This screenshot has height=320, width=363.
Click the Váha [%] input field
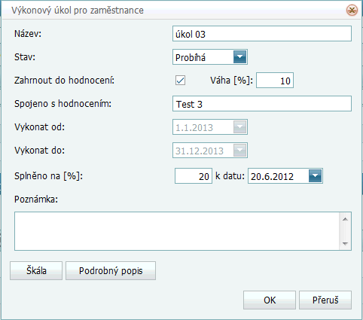point(275,81)
